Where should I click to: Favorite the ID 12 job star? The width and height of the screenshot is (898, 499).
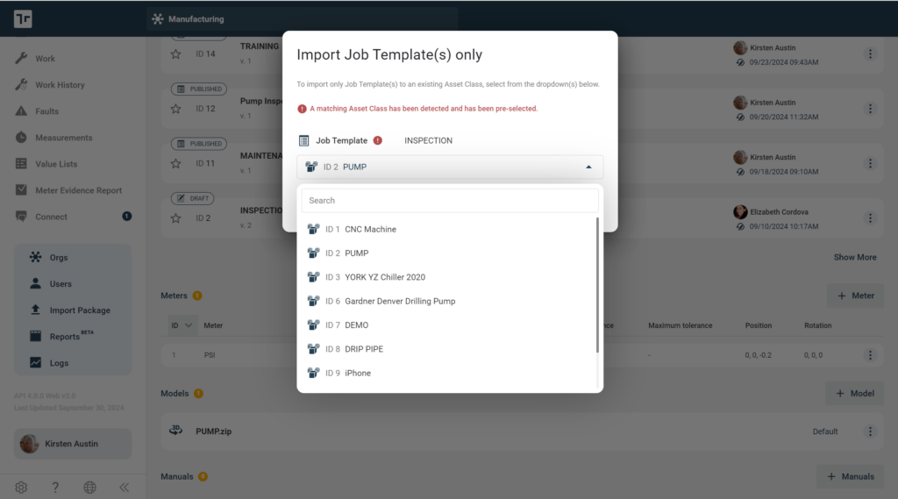point(175,109)
